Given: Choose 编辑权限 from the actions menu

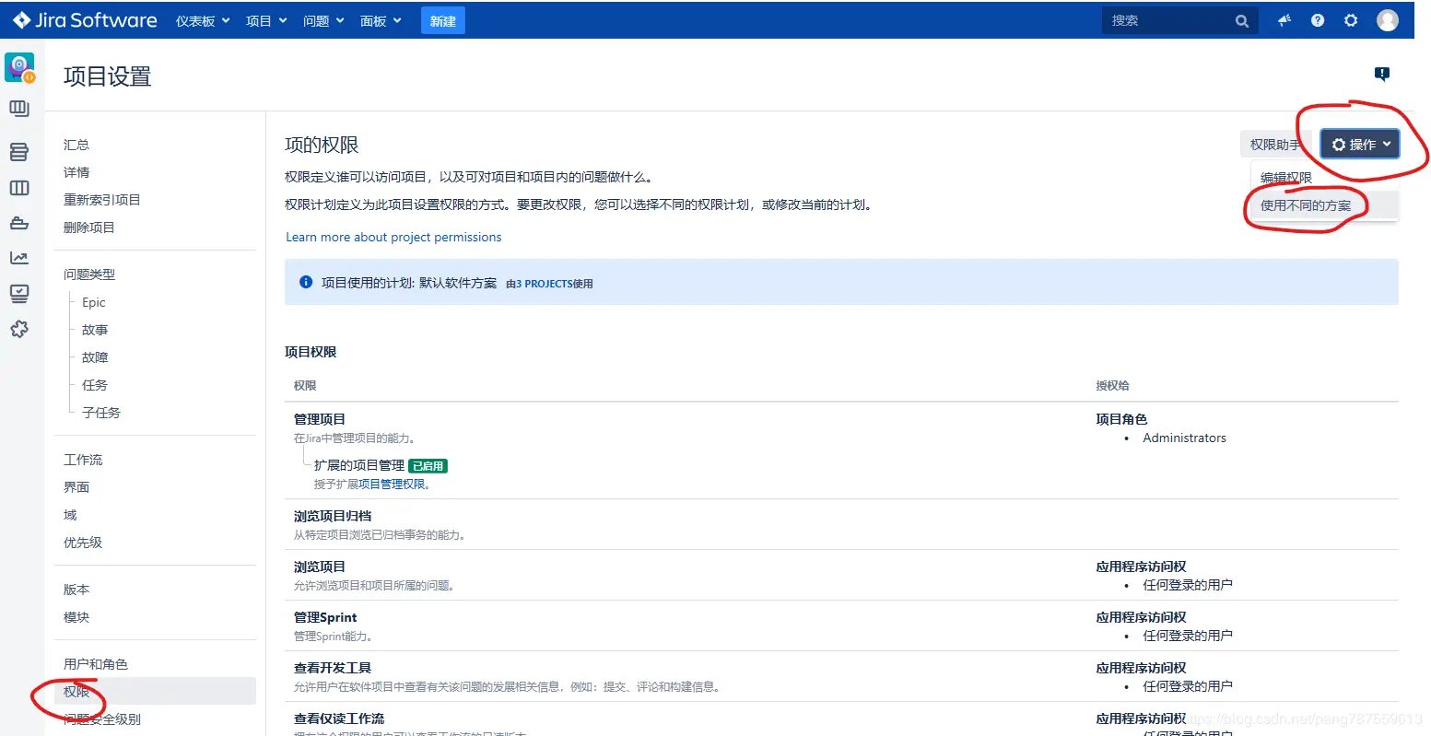Looking at the screenshot, I should (1286, 176).
